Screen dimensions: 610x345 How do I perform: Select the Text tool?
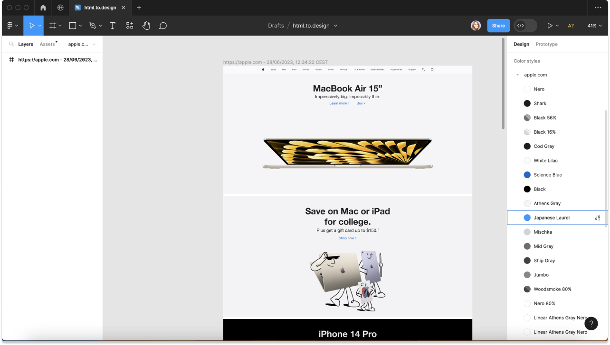pos(113,26)
